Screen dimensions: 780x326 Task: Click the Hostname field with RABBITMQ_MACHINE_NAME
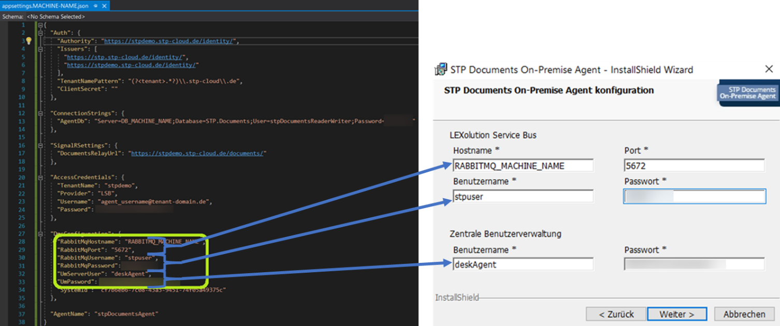[523, 166]
